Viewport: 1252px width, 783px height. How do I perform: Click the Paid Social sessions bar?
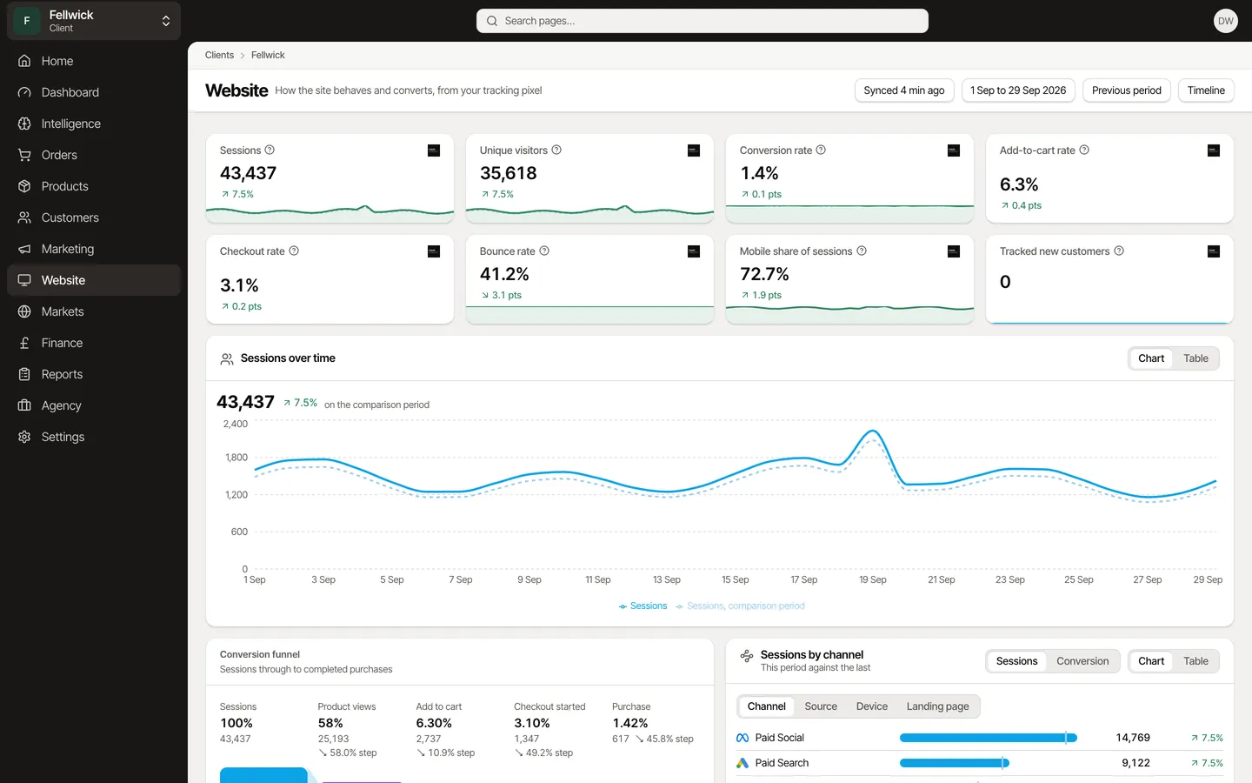[989, 738]
